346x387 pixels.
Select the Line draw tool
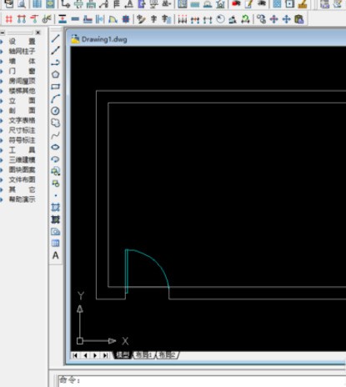click(55, 38)
